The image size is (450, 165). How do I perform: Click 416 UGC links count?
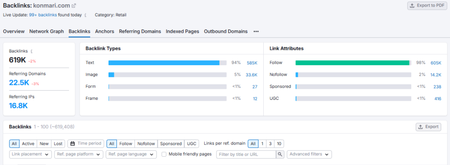pos(438,98)
